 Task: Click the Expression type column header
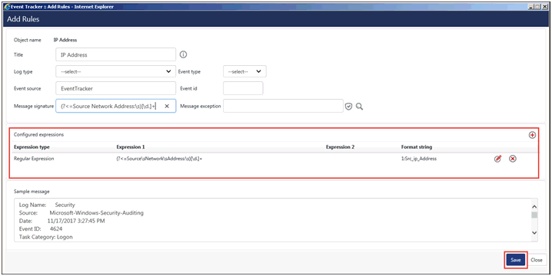click(x=32, y=146)
